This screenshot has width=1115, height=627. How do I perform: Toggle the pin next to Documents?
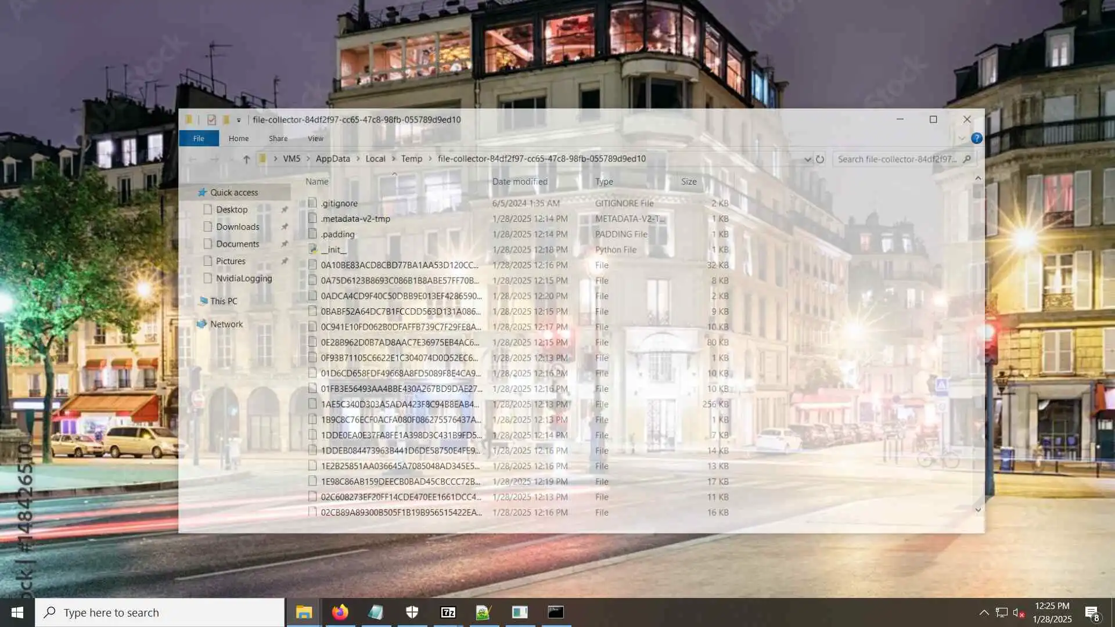285,244
